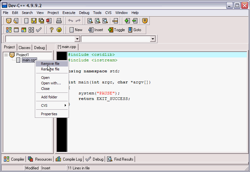Open the Tools menu
The height and width of the screenshot is (172, 250).
[x=97, y=13]
